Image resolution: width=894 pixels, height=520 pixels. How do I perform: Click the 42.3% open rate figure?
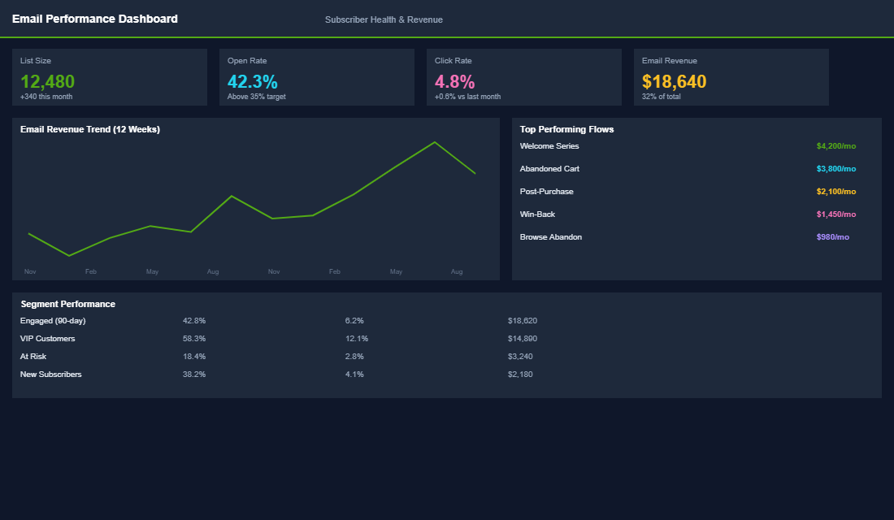pos(254,81)
